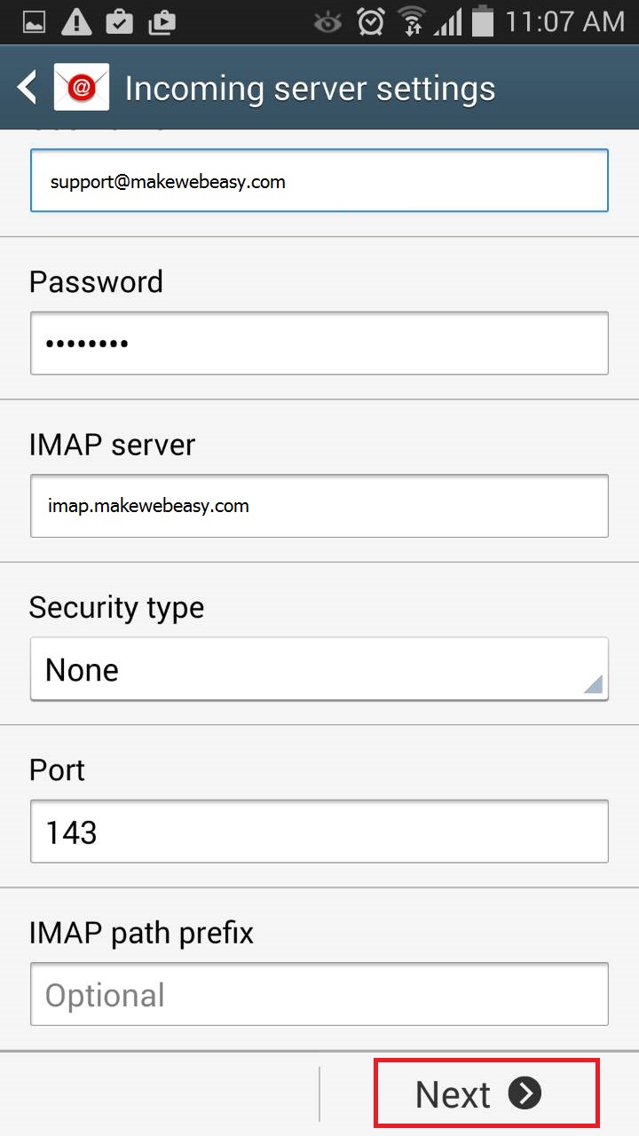Tap the battery indicator icon

point(483,22)
